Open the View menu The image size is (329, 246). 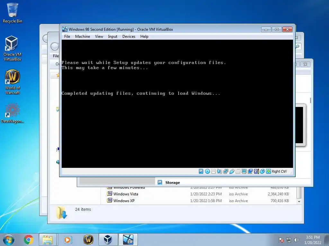coord(99,37)
